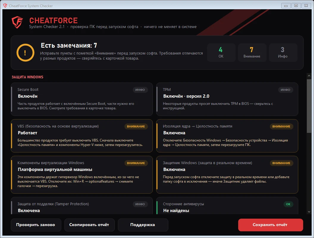Click the scrollbar down arrow
The width and height of the screenshot is (314, 238).
pos(309,212)
